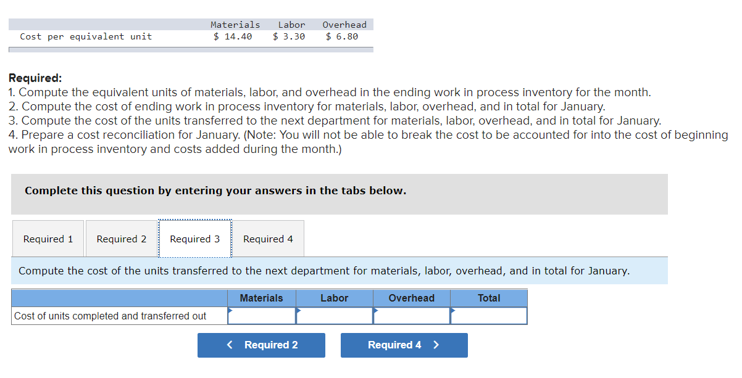Viewport: 742px width, 378px height.
Task: Click the Overhead input field
Action: tap(411, 316)
